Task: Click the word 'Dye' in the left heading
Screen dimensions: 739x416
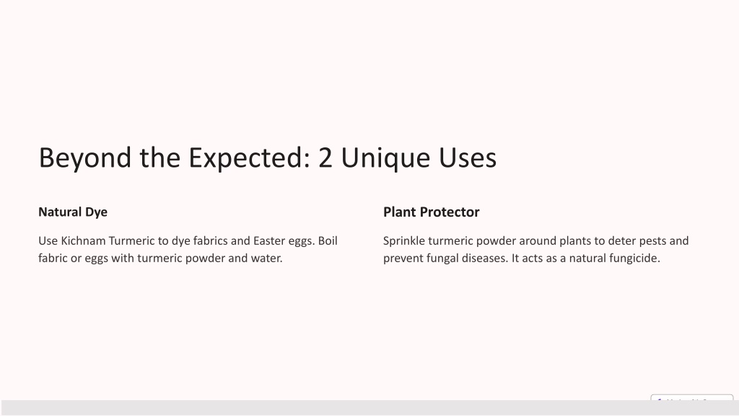Action: click(x=96, y=212)
